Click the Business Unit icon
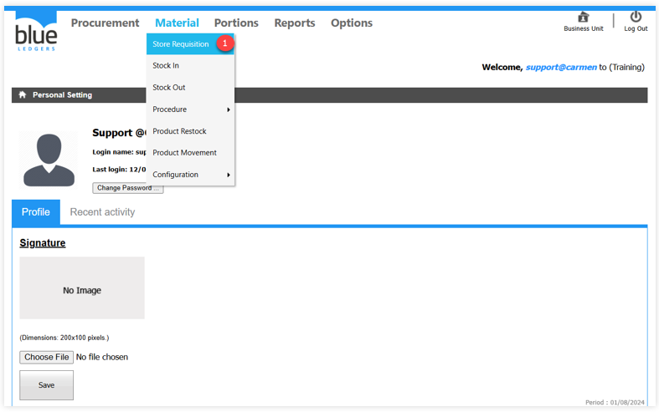 coord(583,18)
